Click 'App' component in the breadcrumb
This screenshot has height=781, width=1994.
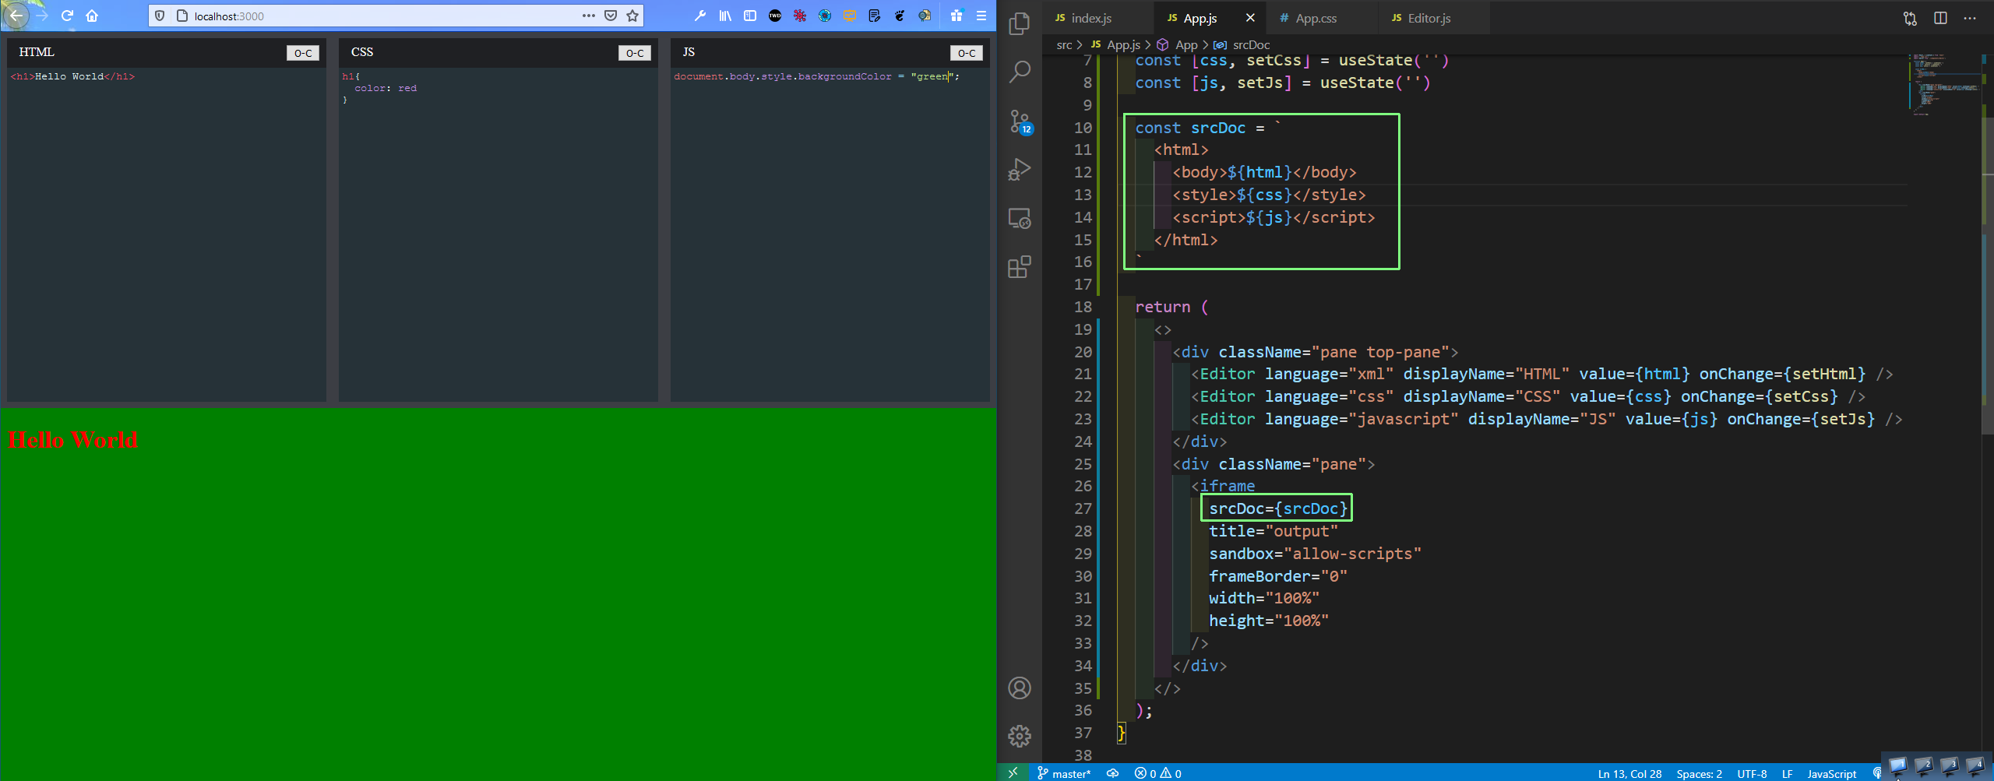tap(1186, 45)
